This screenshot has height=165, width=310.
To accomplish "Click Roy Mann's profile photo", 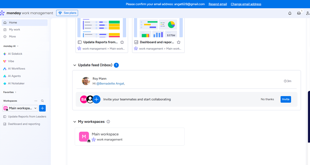I will click(x=86, y=81).
